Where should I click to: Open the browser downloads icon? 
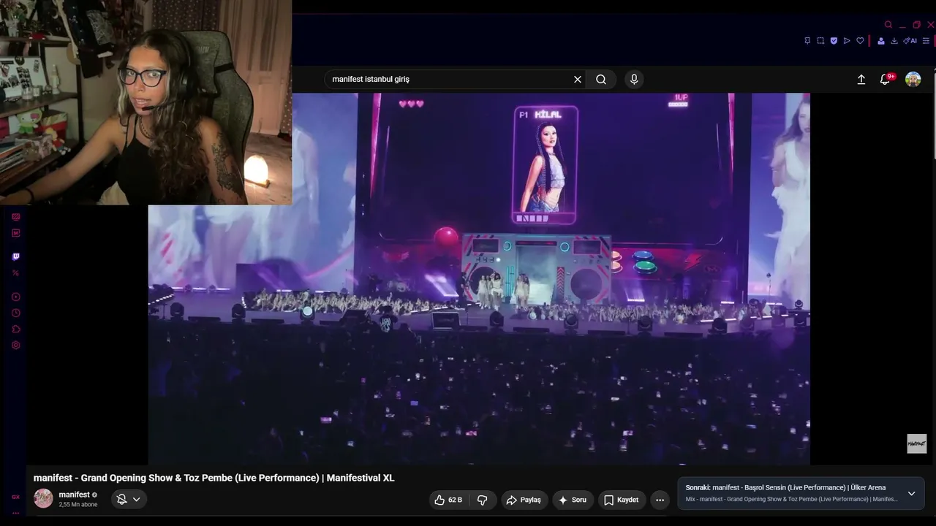point(894,41)
